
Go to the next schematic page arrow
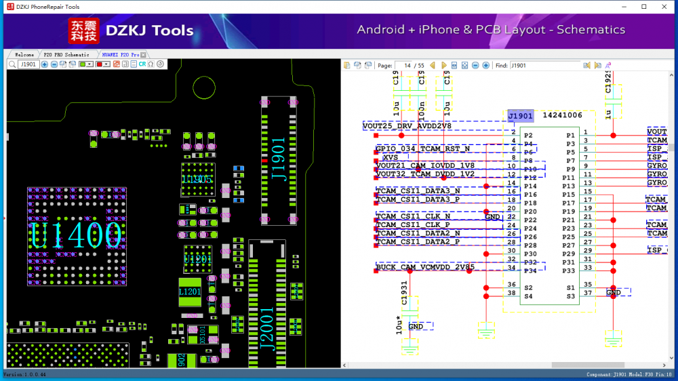coord(445,66)
